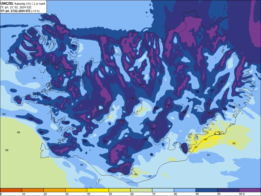
Task: Click the legend tick label '50'
Action: click(110, 194)
